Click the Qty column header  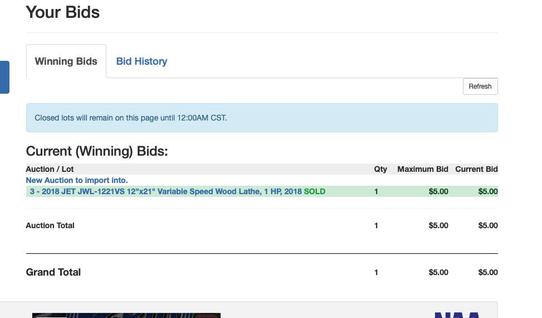click(x=380, y=169)
